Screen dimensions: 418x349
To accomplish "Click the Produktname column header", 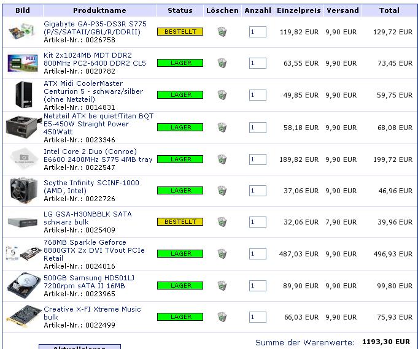I will point(99,10).
